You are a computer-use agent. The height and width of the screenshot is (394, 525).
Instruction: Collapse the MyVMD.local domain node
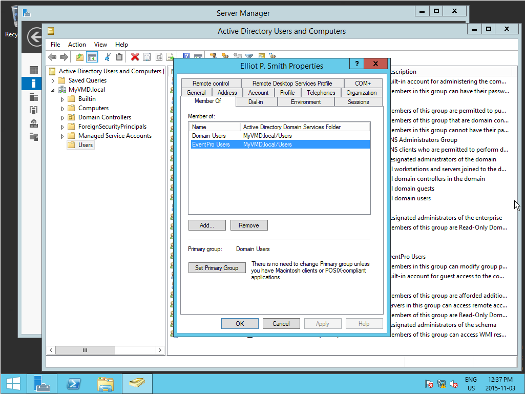coord(53,90)
